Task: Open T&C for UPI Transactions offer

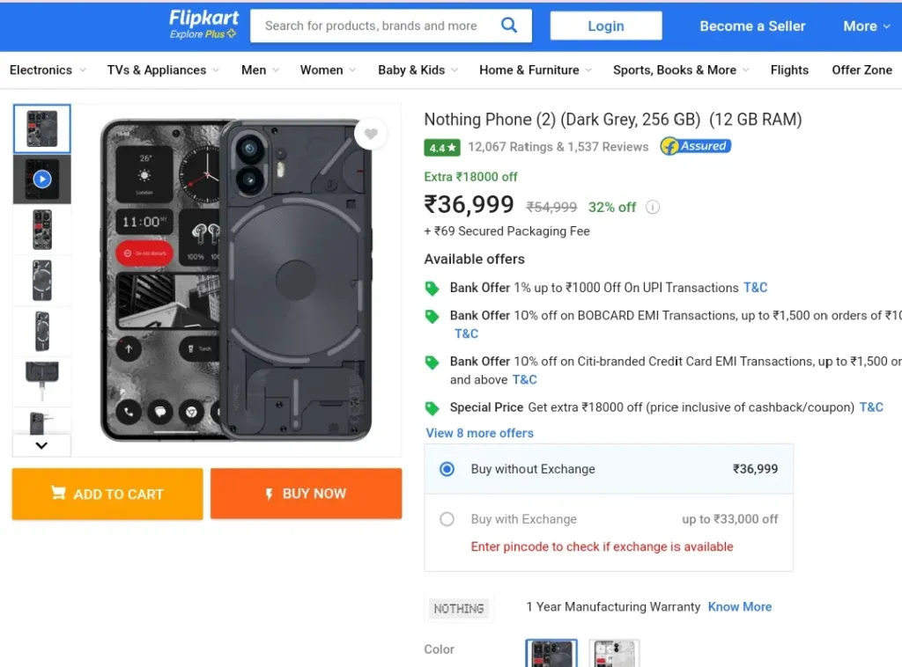Action: point(755,288)
